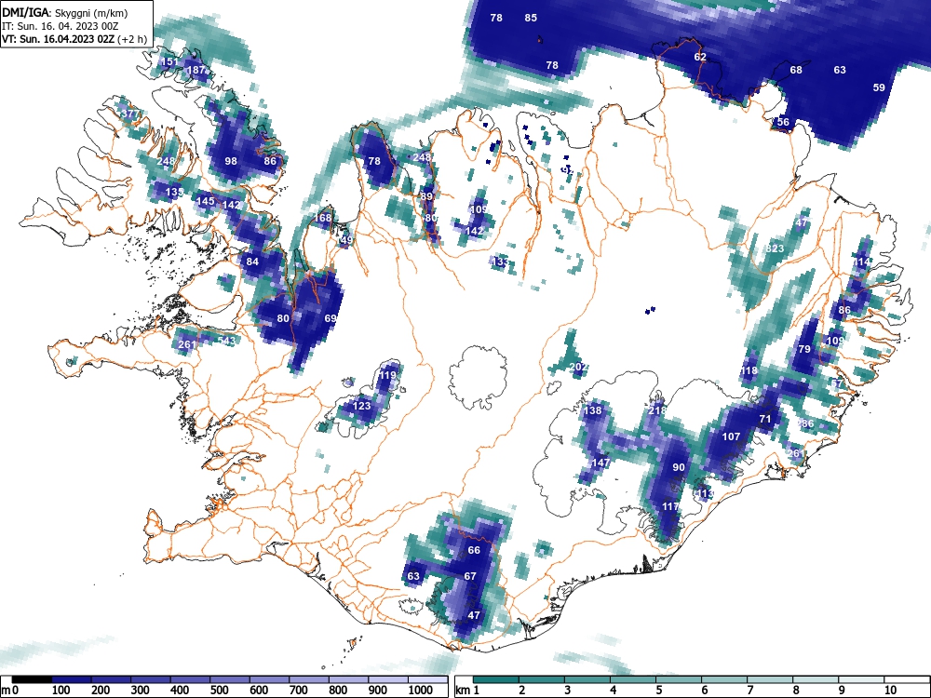Click the visibility value '79' on the map

804,349
